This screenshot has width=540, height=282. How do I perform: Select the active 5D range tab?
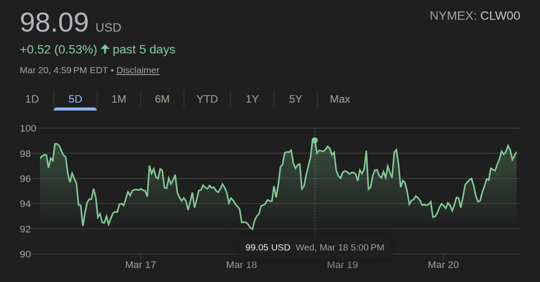[75, 99]
